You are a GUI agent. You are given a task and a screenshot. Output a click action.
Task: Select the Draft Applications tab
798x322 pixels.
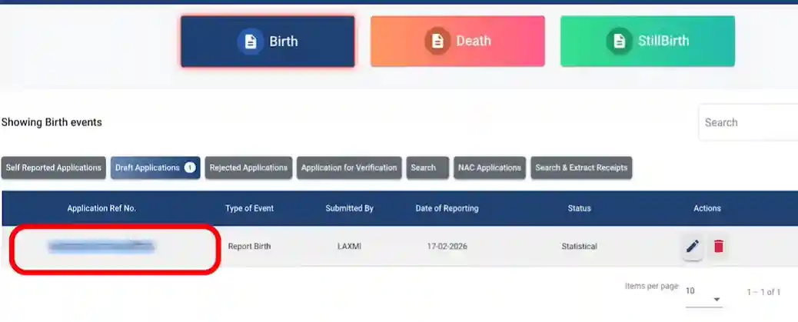pyautogui.click(x=155, y=168)
